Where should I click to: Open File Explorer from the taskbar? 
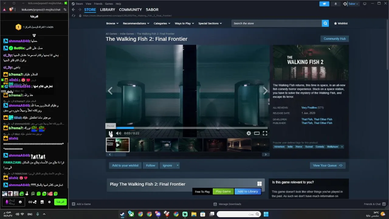194,214
